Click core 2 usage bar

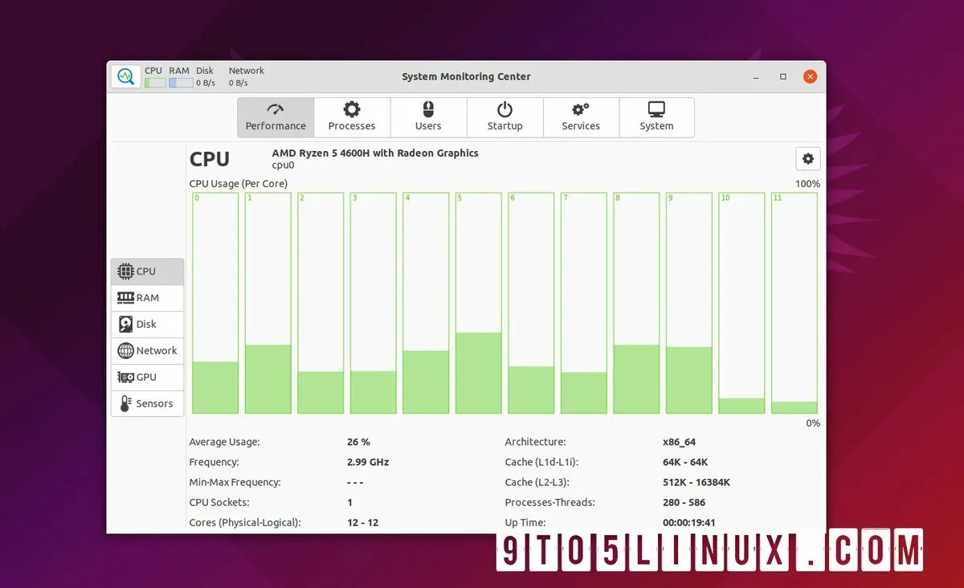click(x=321, y=303)
